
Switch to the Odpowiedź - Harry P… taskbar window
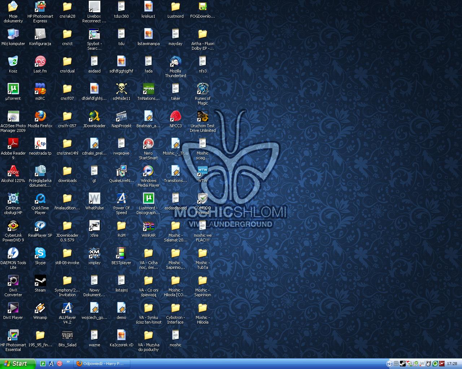pos(102,364)
